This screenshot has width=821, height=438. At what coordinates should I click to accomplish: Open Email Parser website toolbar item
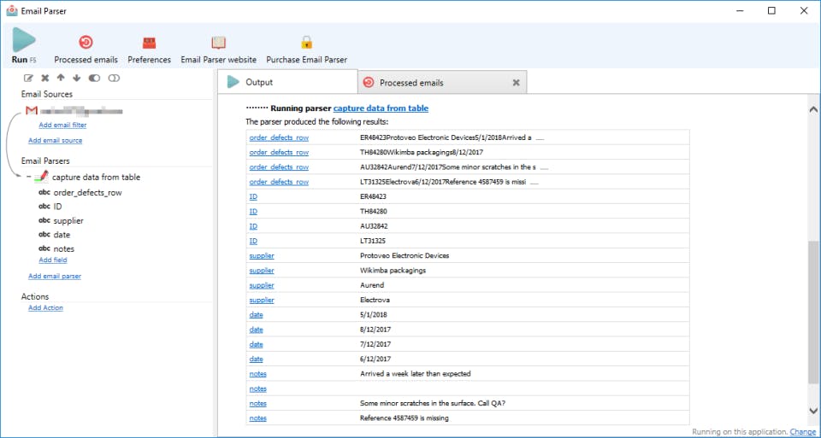pyautogui.click(x=218, y=50)
